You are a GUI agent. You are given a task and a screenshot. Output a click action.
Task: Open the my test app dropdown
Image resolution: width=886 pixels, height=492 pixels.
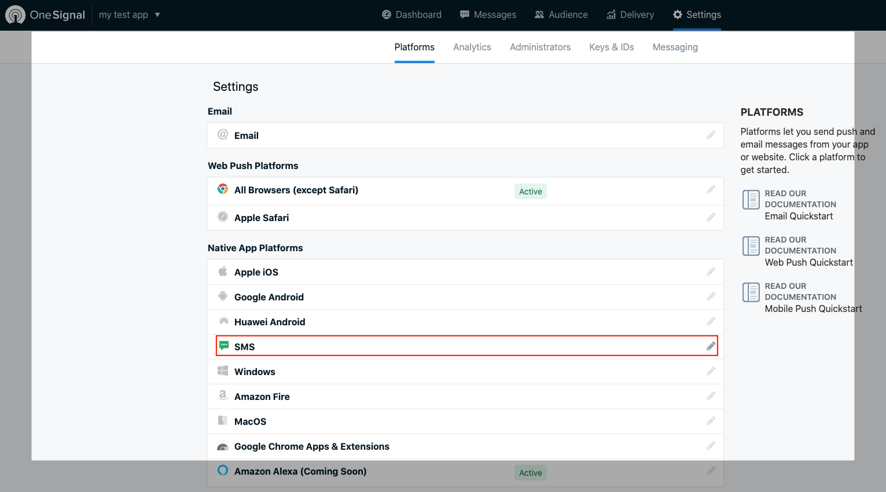coord(129,14)
